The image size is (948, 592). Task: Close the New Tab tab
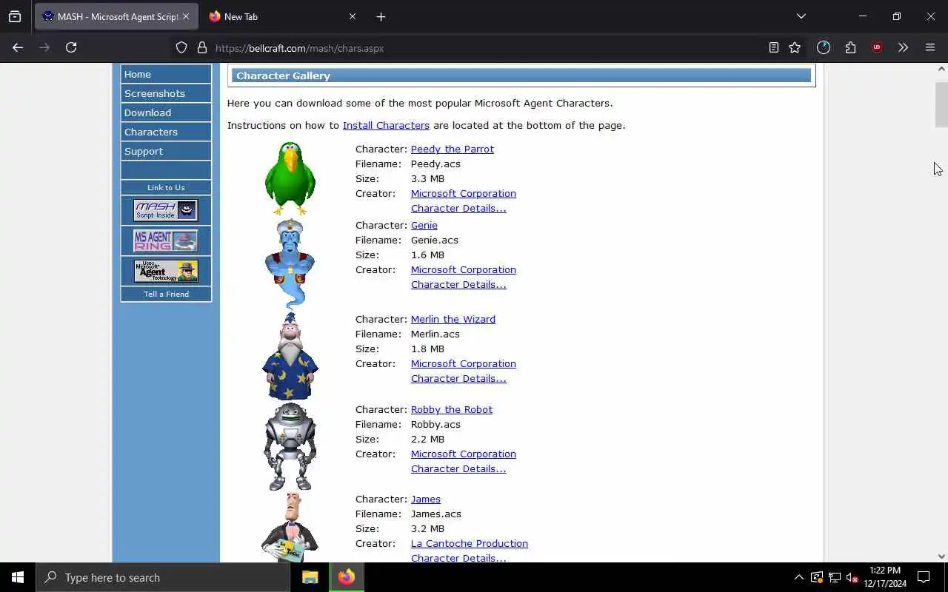[353, 16]
